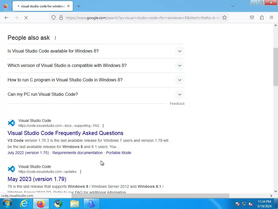Open the May 2023 (version 1.79) result
This screenshot has width=278, height=209.
click(37, 179)
